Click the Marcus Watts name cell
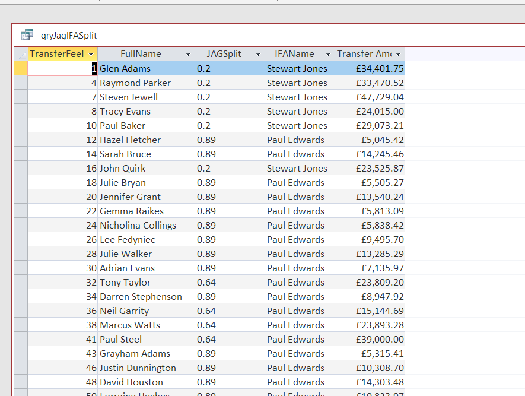 (x=147, y=325)
